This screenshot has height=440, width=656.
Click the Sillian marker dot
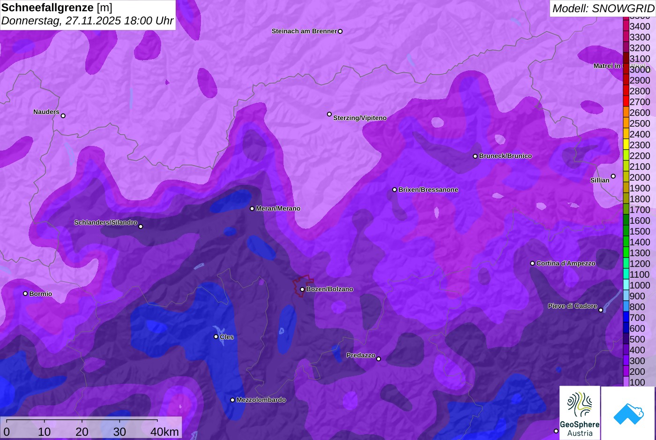pyautogui.click(x=613, y=176)
